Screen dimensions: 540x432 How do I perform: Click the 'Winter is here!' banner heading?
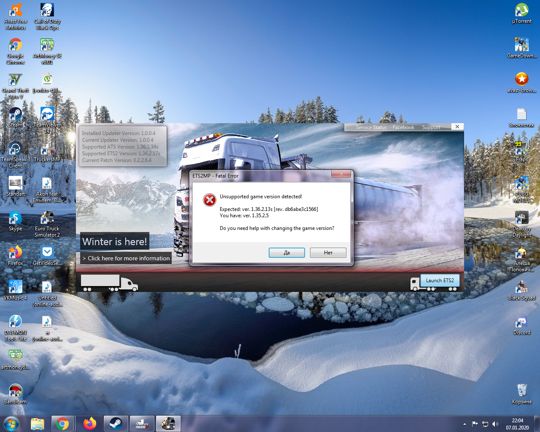(x=115, y=241)
